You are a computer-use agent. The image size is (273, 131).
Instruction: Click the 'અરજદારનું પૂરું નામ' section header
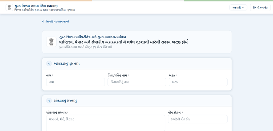(x=66, y=64)
